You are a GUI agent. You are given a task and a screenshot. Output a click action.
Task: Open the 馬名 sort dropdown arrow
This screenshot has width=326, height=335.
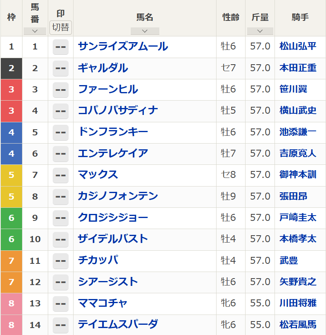coord(145,31)
